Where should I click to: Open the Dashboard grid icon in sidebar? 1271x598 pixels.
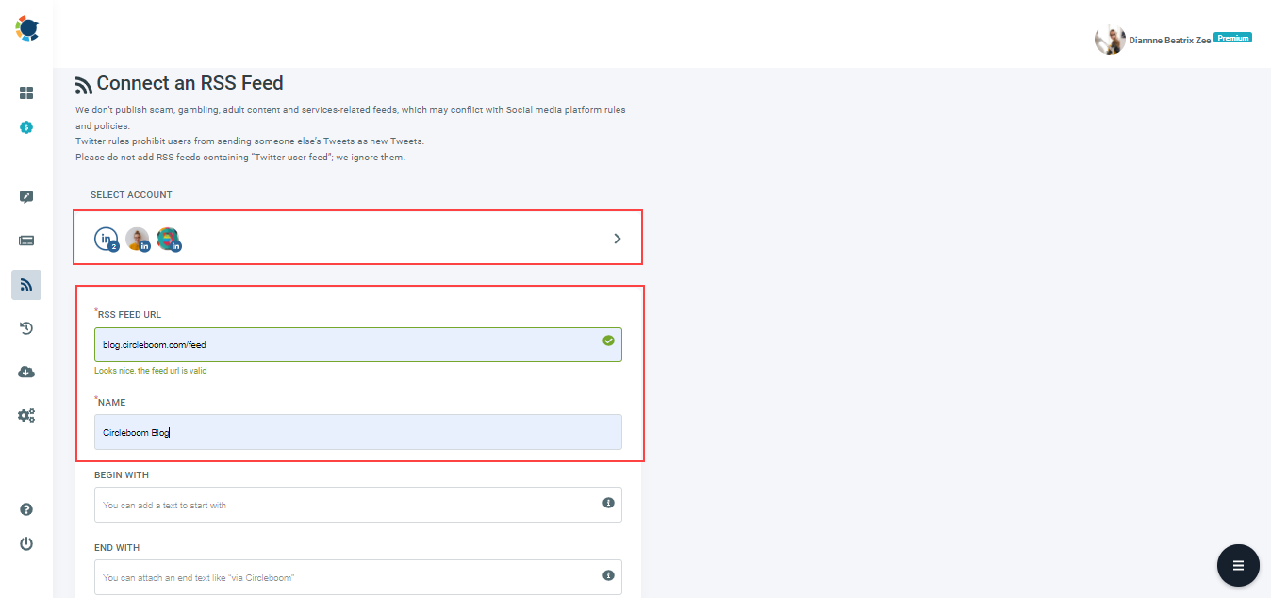[x=26, y=93]
